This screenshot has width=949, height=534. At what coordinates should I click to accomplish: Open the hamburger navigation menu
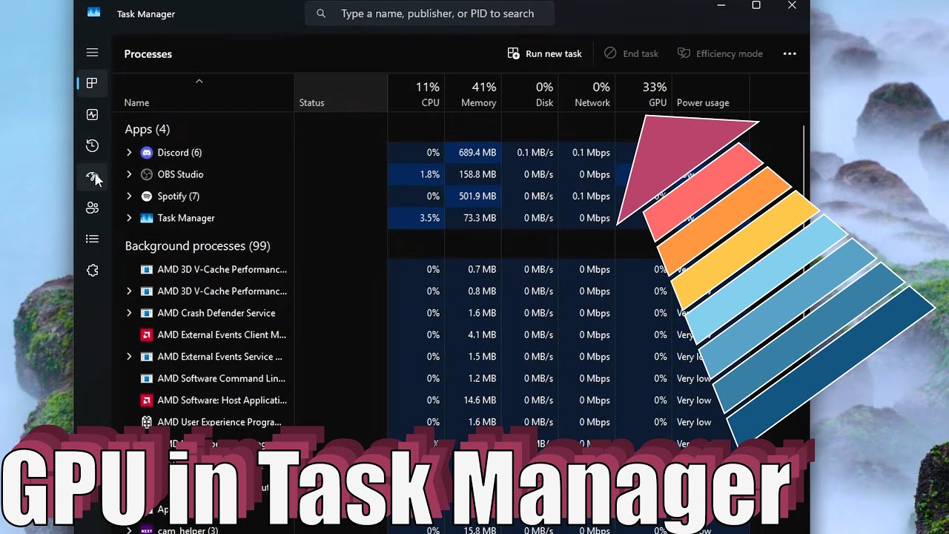coord(92,53)
